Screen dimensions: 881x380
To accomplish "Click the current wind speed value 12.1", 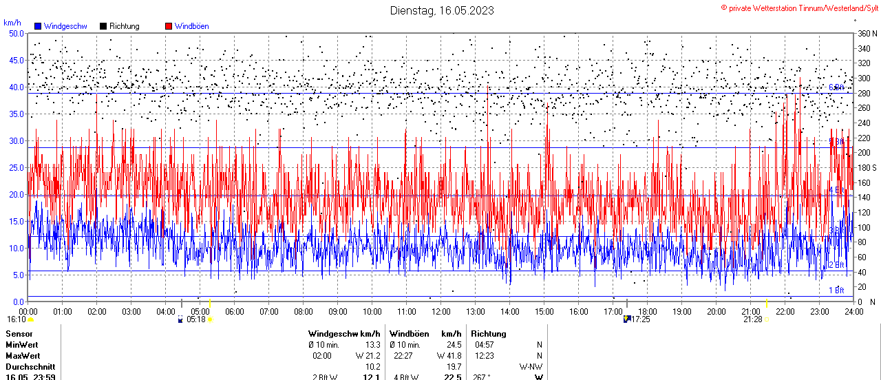I will point(372,377).
